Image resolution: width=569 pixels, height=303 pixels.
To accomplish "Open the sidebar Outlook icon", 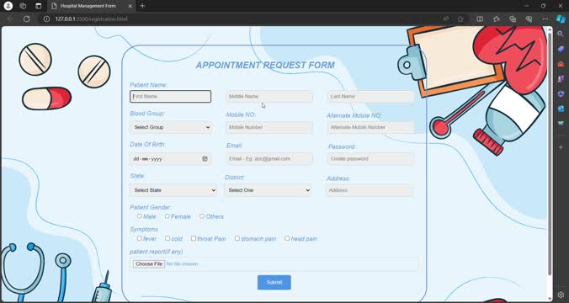I will click(x=561, y=109).
